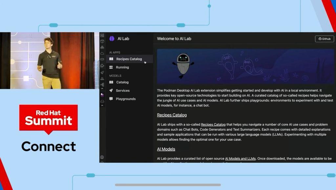
Task: Follow the underlined AI Models section heading
Action: 166,149
